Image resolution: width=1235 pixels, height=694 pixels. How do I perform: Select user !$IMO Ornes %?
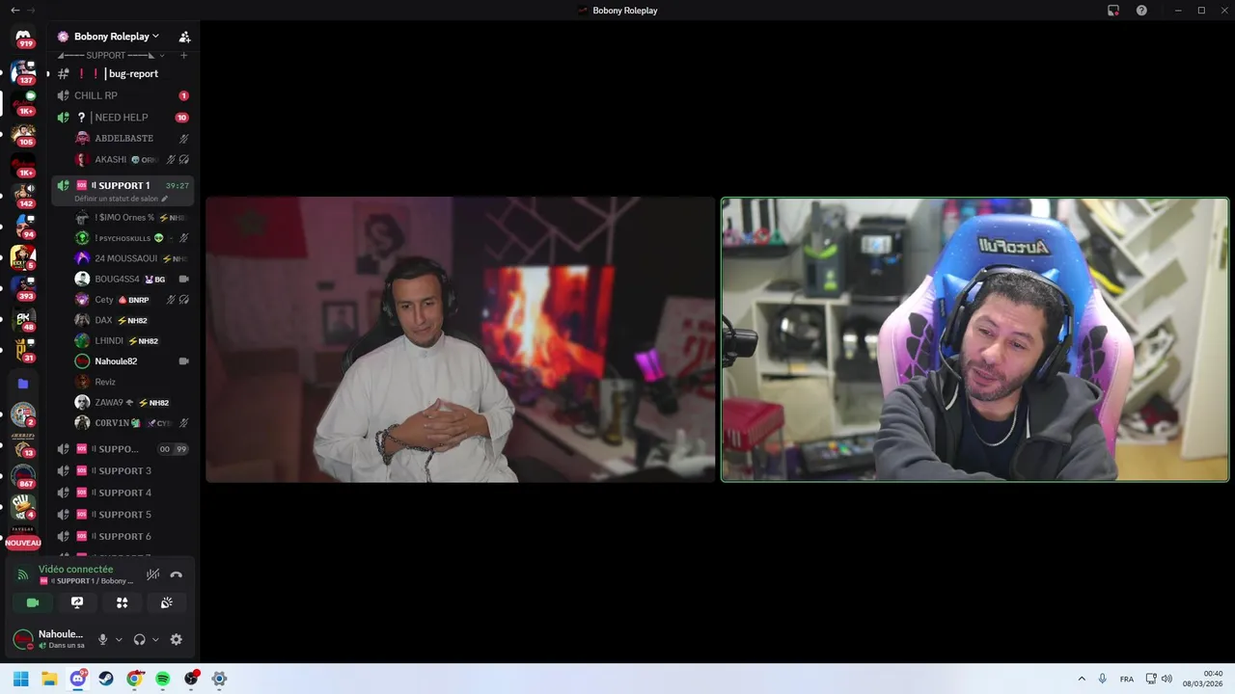click(133, 218)
